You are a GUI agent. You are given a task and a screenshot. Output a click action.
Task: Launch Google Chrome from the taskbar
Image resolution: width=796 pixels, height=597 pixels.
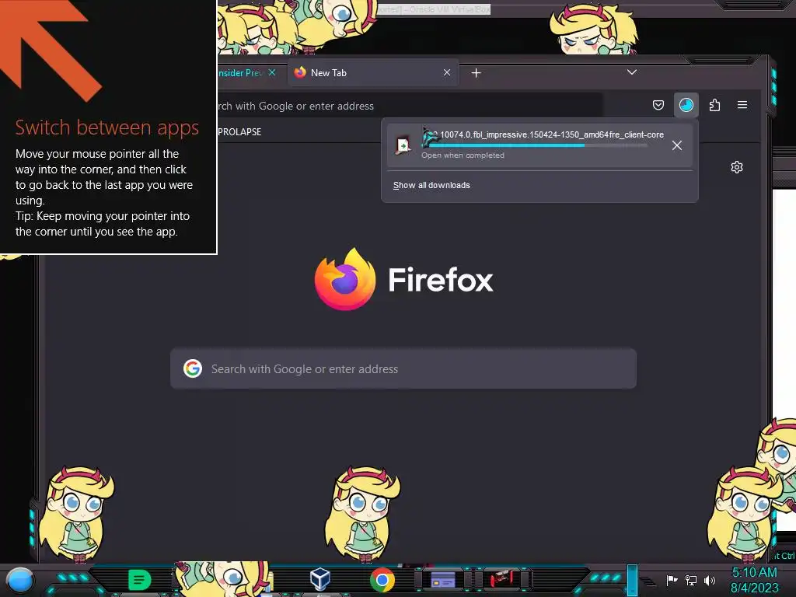tap(382, 580)
